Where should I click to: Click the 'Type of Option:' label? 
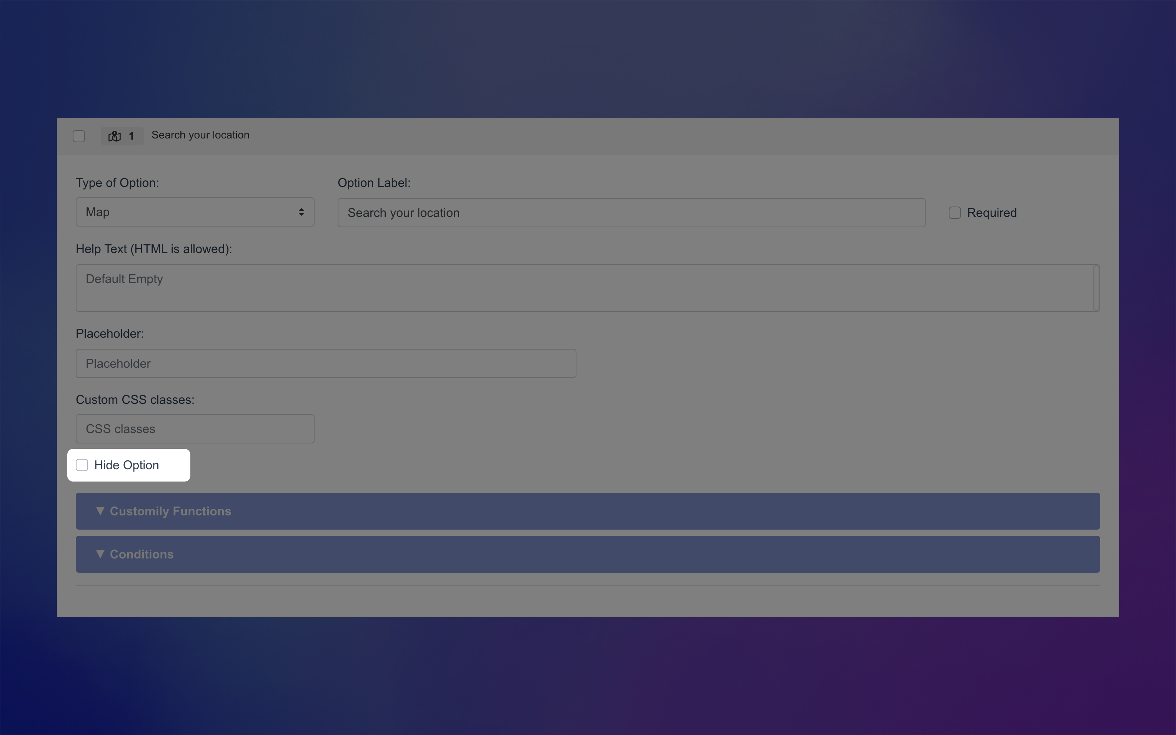click(x=117, y=183)
